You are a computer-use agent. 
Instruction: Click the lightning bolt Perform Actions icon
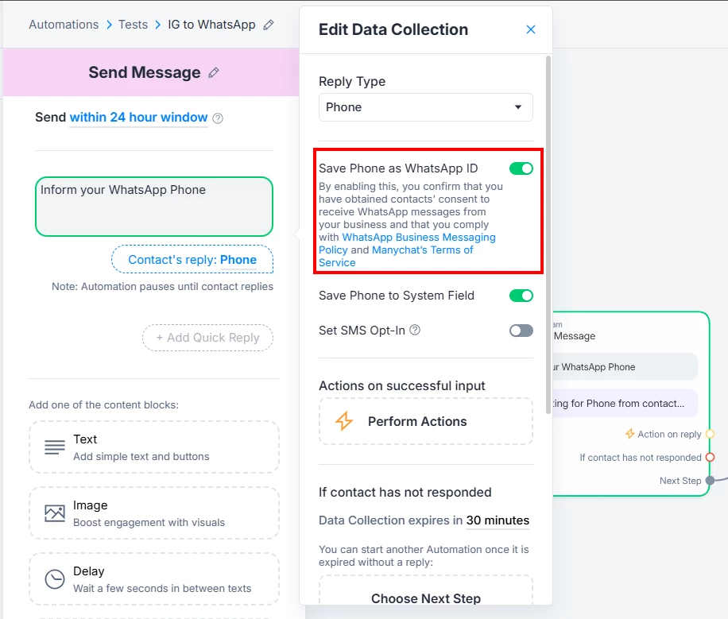point(344,421)
